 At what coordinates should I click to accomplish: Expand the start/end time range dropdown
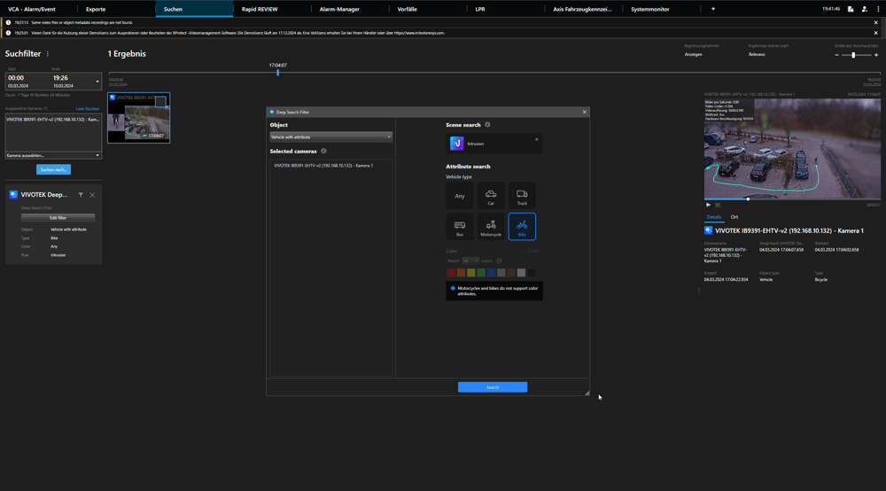[x=97, y=82]
